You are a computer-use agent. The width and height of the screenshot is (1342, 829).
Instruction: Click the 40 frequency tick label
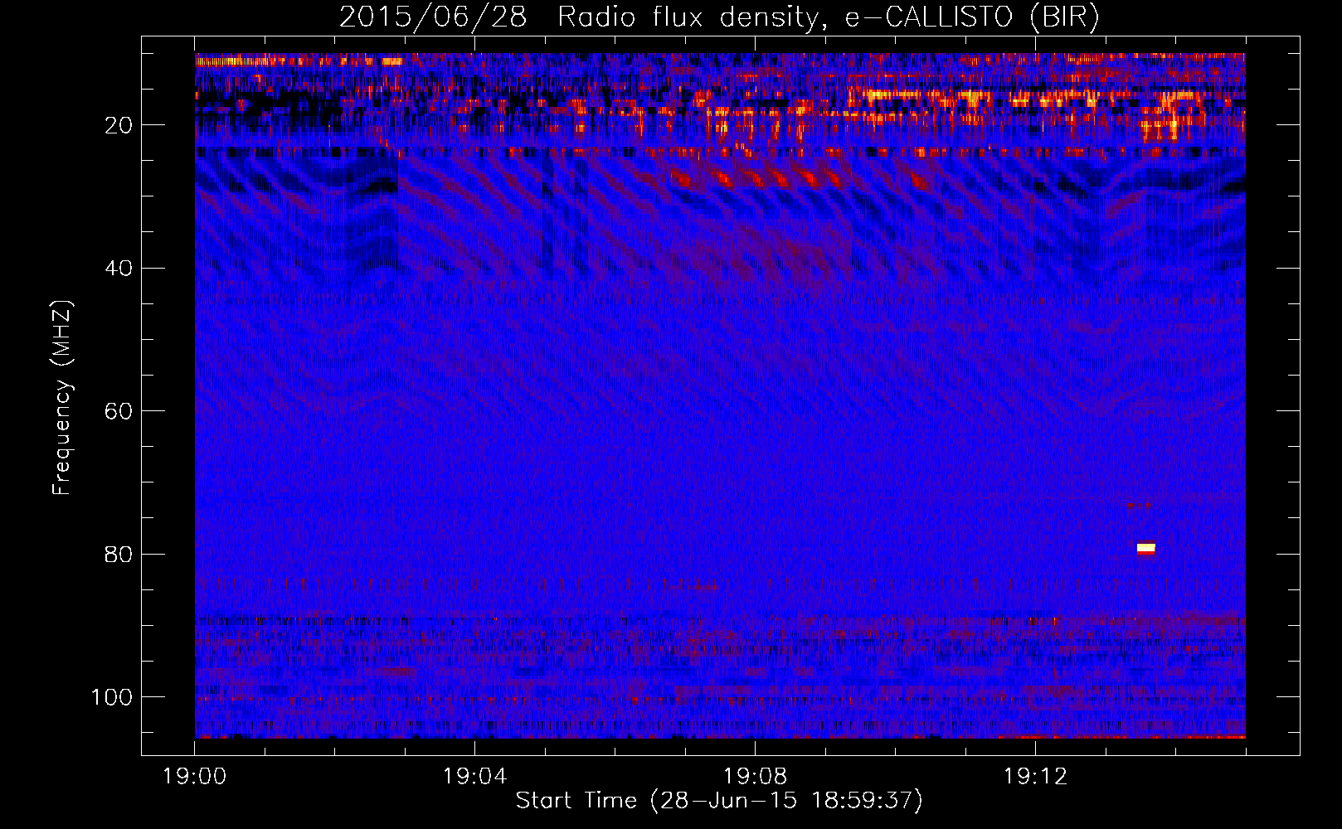pos(119,269)
